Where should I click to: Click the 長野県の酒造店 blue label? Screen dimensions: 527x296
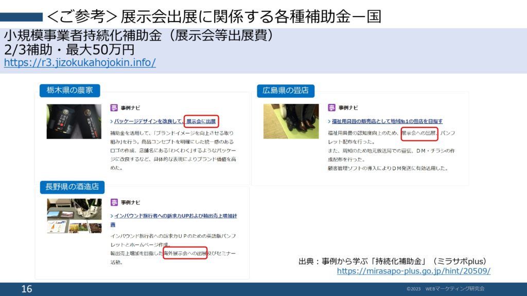coord(72,187)
